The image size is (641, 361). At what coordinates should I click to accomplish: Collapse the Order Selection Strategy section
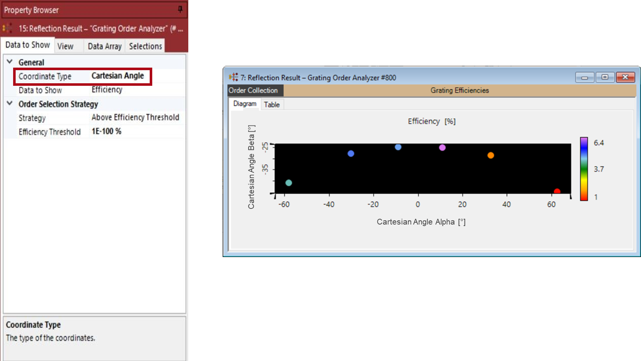coord(10,104)
